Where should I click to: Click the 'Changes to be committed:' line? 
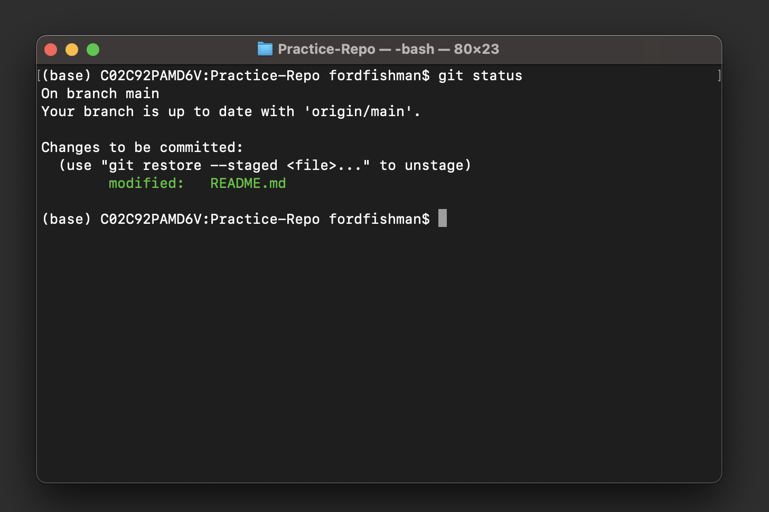tap(142, 147)
